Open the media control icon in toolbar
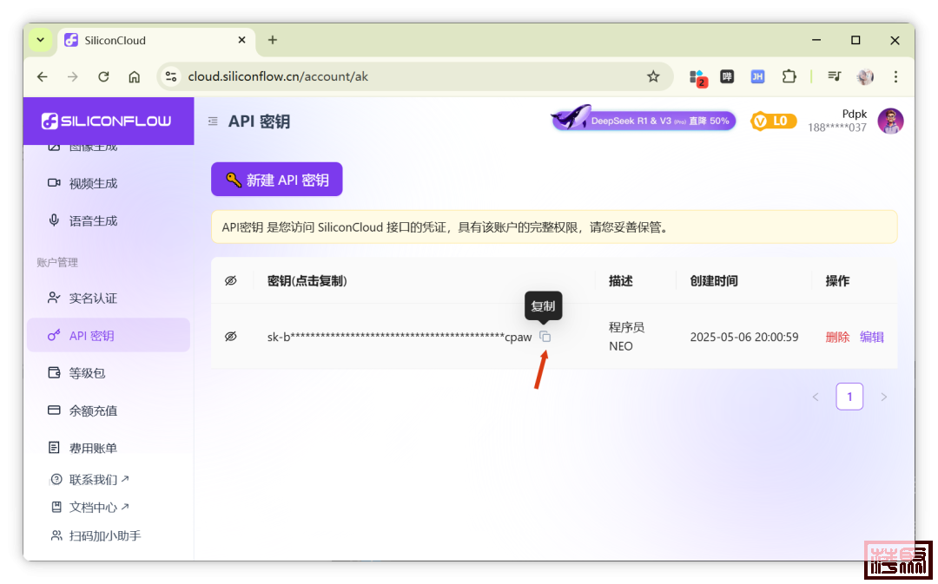 pos(834,76)
